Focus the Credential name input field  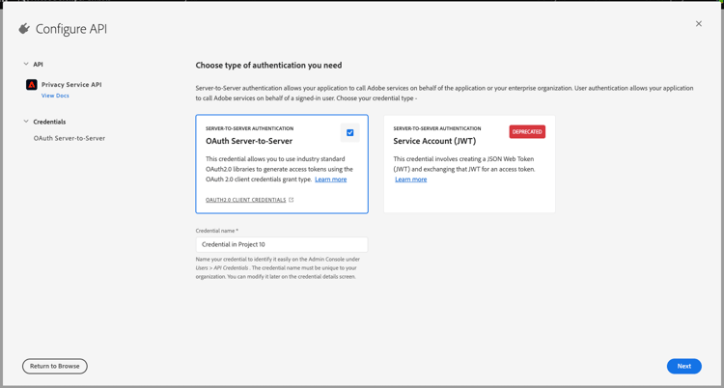pyautogui.click(x=282, y=244)
